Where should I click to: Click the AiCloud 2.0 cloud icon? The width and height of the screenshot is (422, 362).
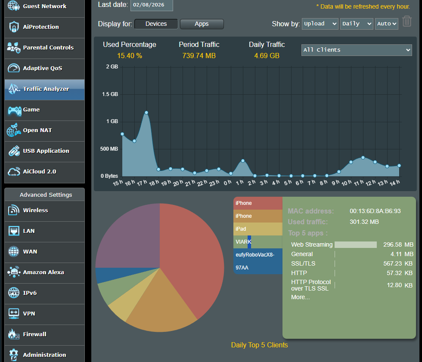pos(14,172)
